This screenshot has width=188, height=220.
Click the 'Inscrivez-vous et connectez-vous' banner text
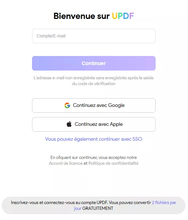click(x=43, y=203)
